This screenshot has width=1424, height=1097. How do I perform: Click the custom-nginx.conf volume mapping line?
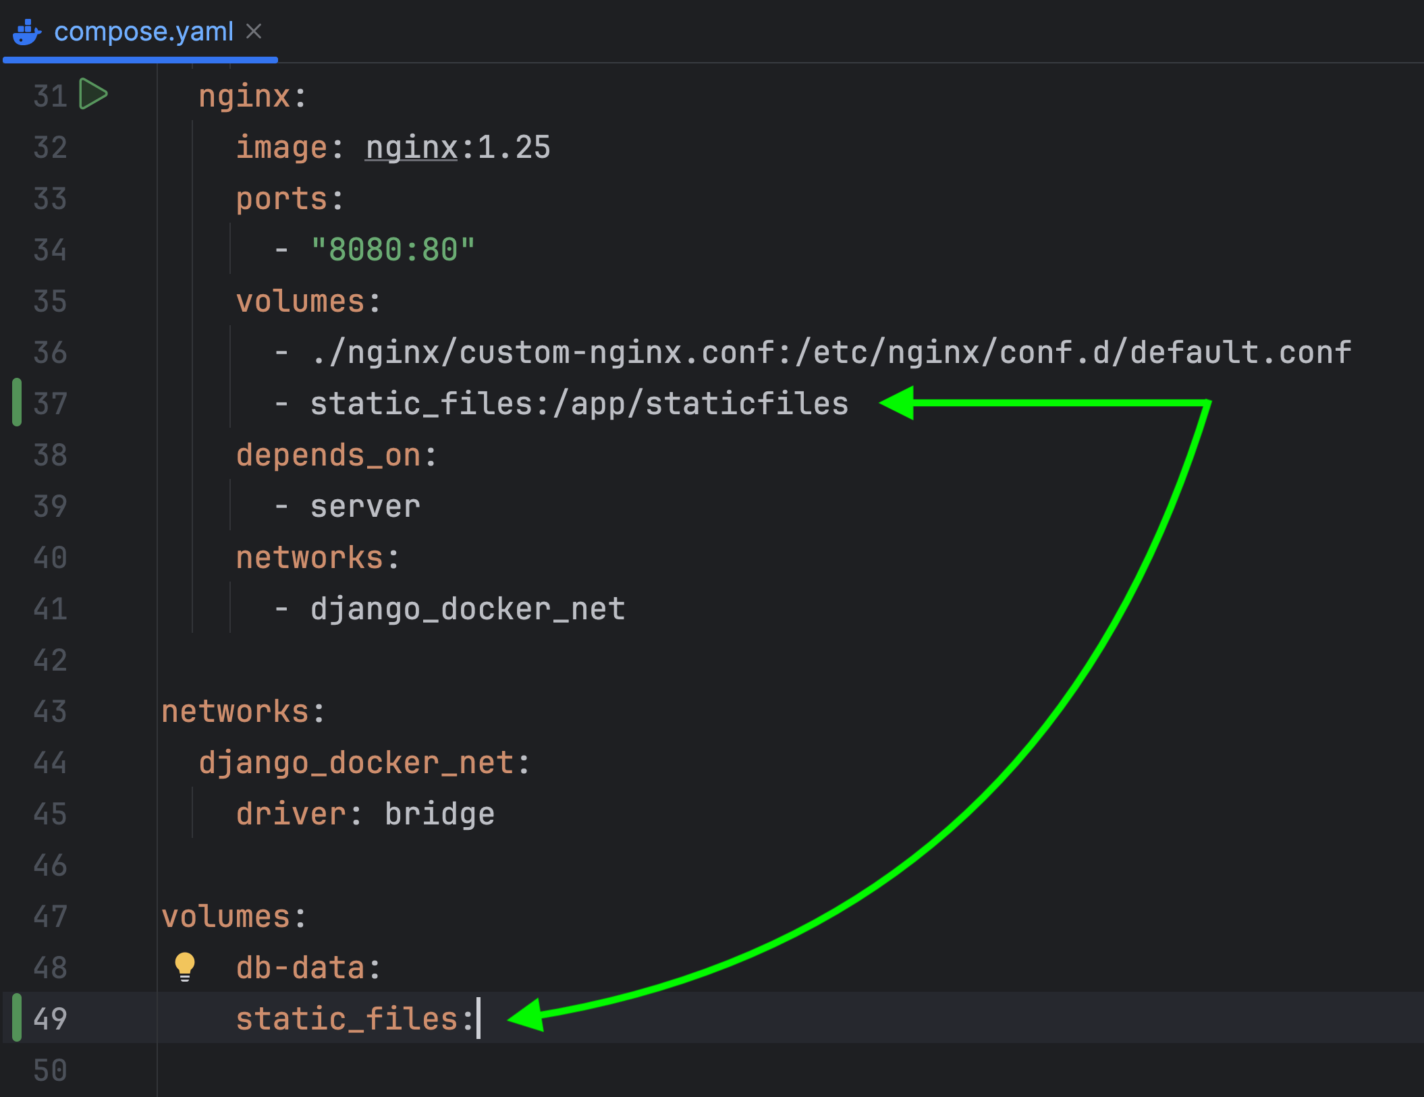(x=830, y=353)
